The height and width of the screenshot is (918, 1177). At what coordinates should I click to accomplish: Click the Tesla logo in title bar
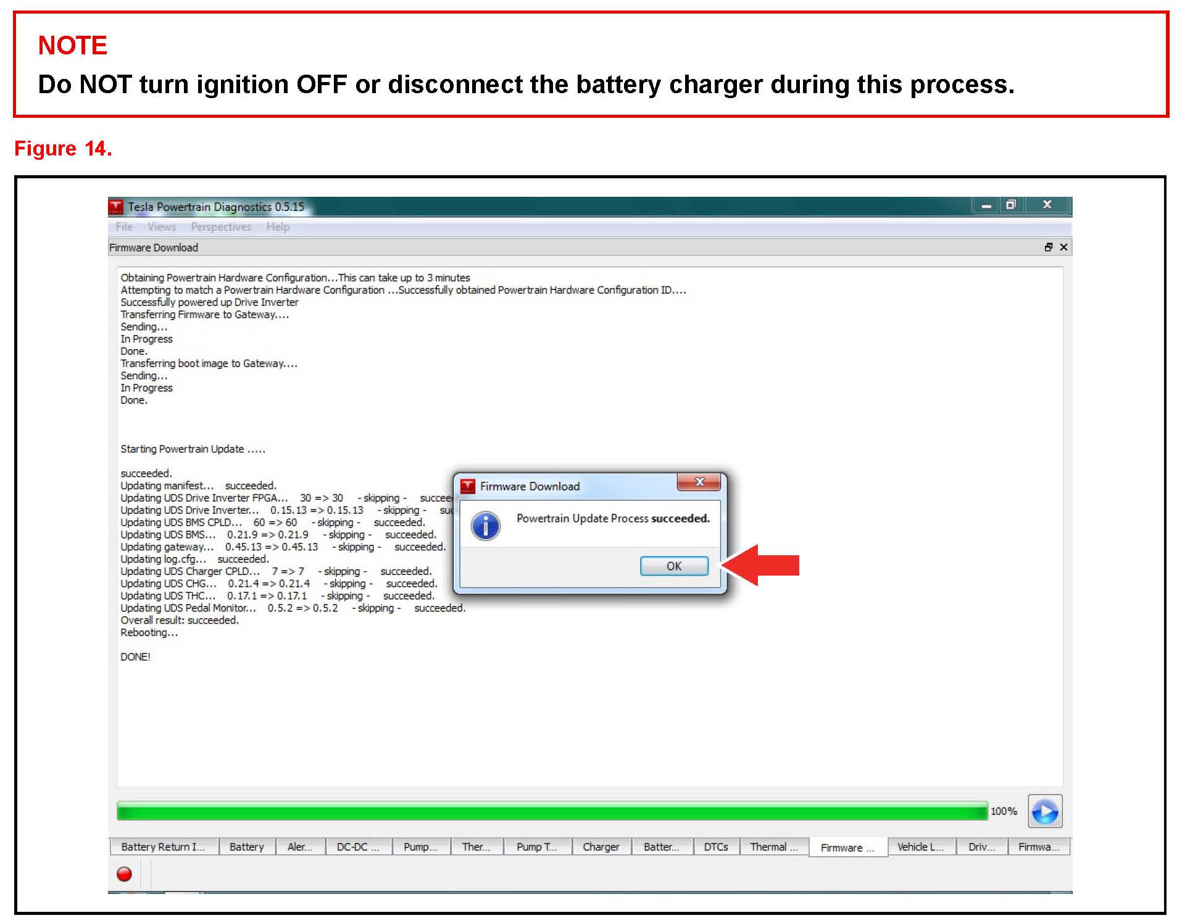(116, 207)
